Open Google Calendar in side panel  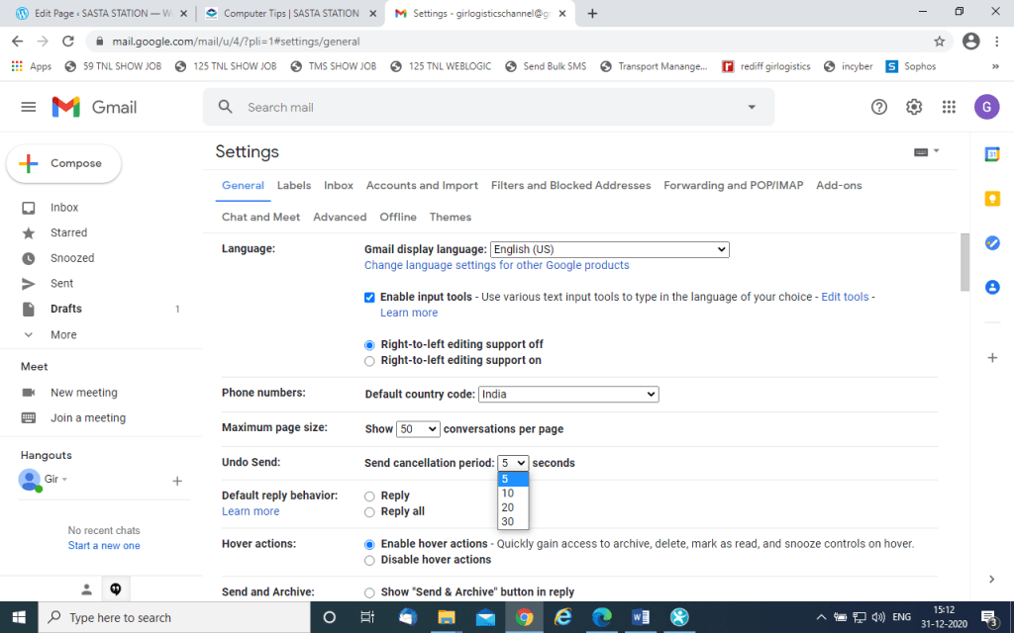(x=992, y=154)
